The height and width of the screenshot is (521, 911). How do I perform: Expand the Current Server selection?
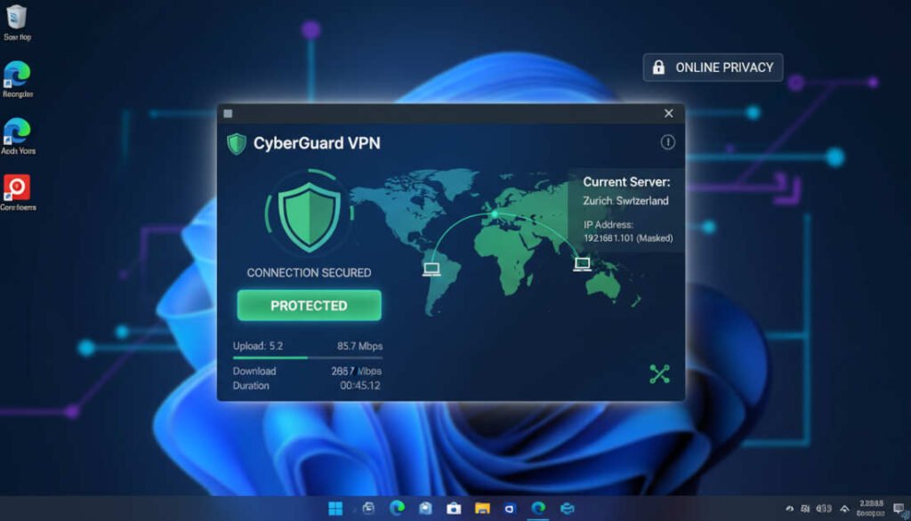click(625, 181)
